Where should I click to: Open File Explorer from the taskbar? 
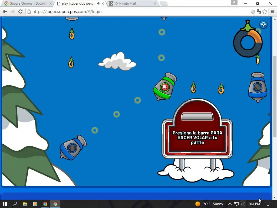(x=25, y=204)
